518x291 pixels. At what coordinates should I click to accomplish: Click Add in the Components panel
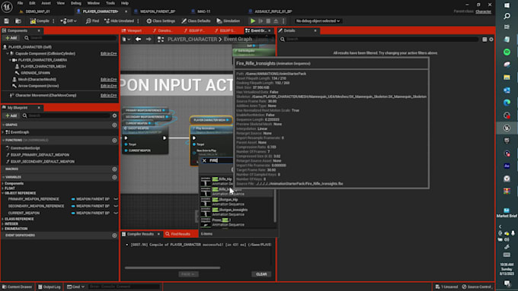click(11, 38)
